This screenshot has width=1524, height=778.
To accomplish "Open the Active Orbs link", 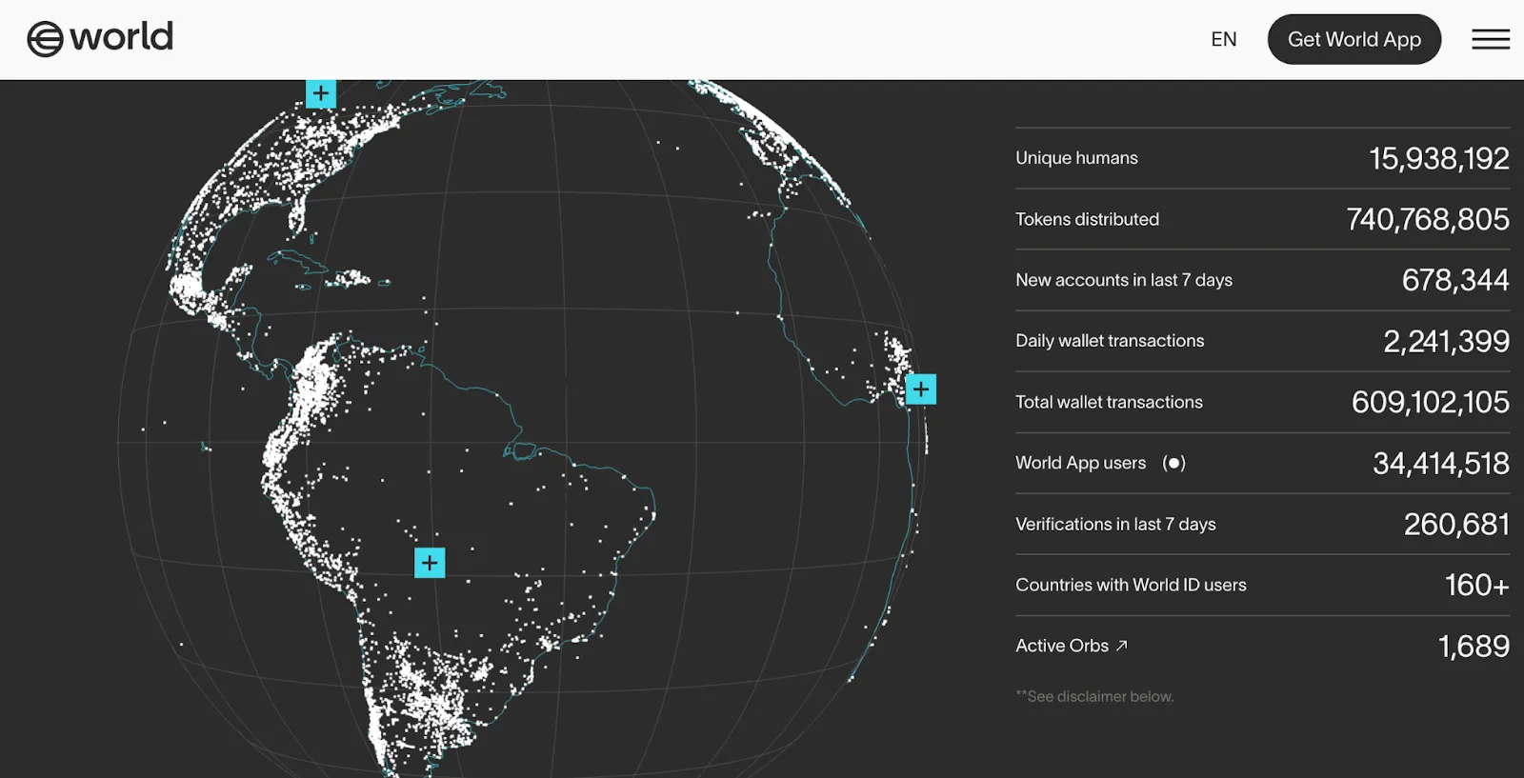I will [x=1072, y=646].
